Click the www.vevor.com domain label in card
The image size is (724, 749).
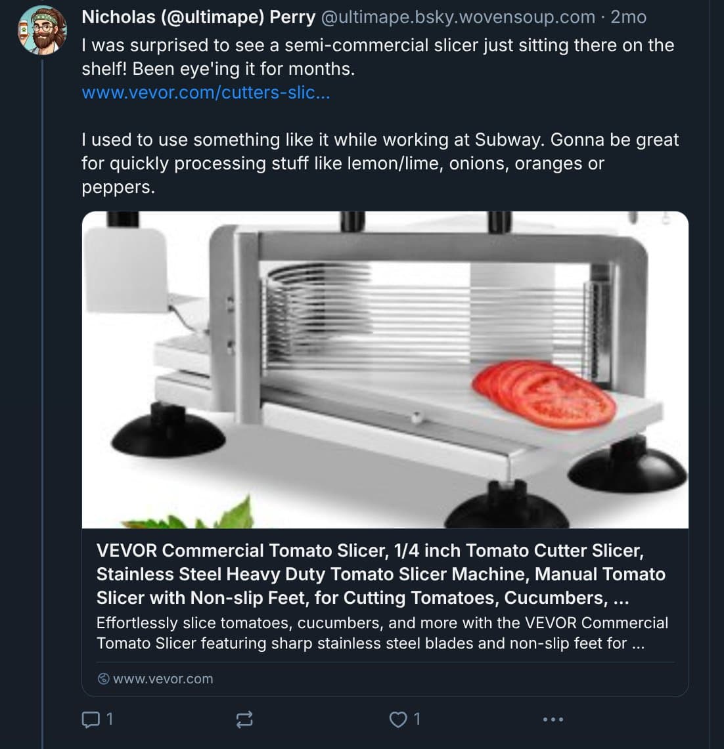click(163, 679)
